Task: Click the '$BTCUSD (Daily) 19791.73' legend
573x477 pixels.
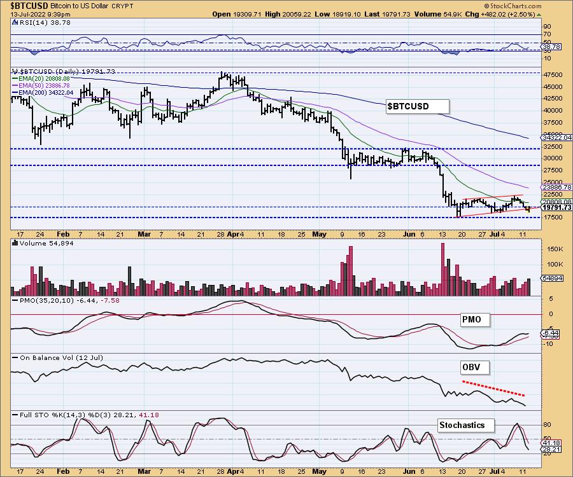Action: click(x=67, y=71)
